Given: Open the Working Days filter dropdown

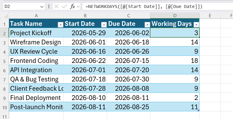Looking at the screenshot, I should point(196,25).
